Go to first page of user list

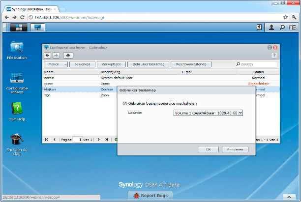point(46,140)
